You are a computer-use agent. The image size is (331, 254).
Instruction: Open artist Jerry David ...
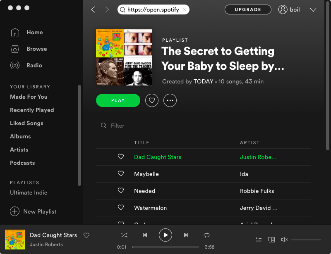point(259,208)
